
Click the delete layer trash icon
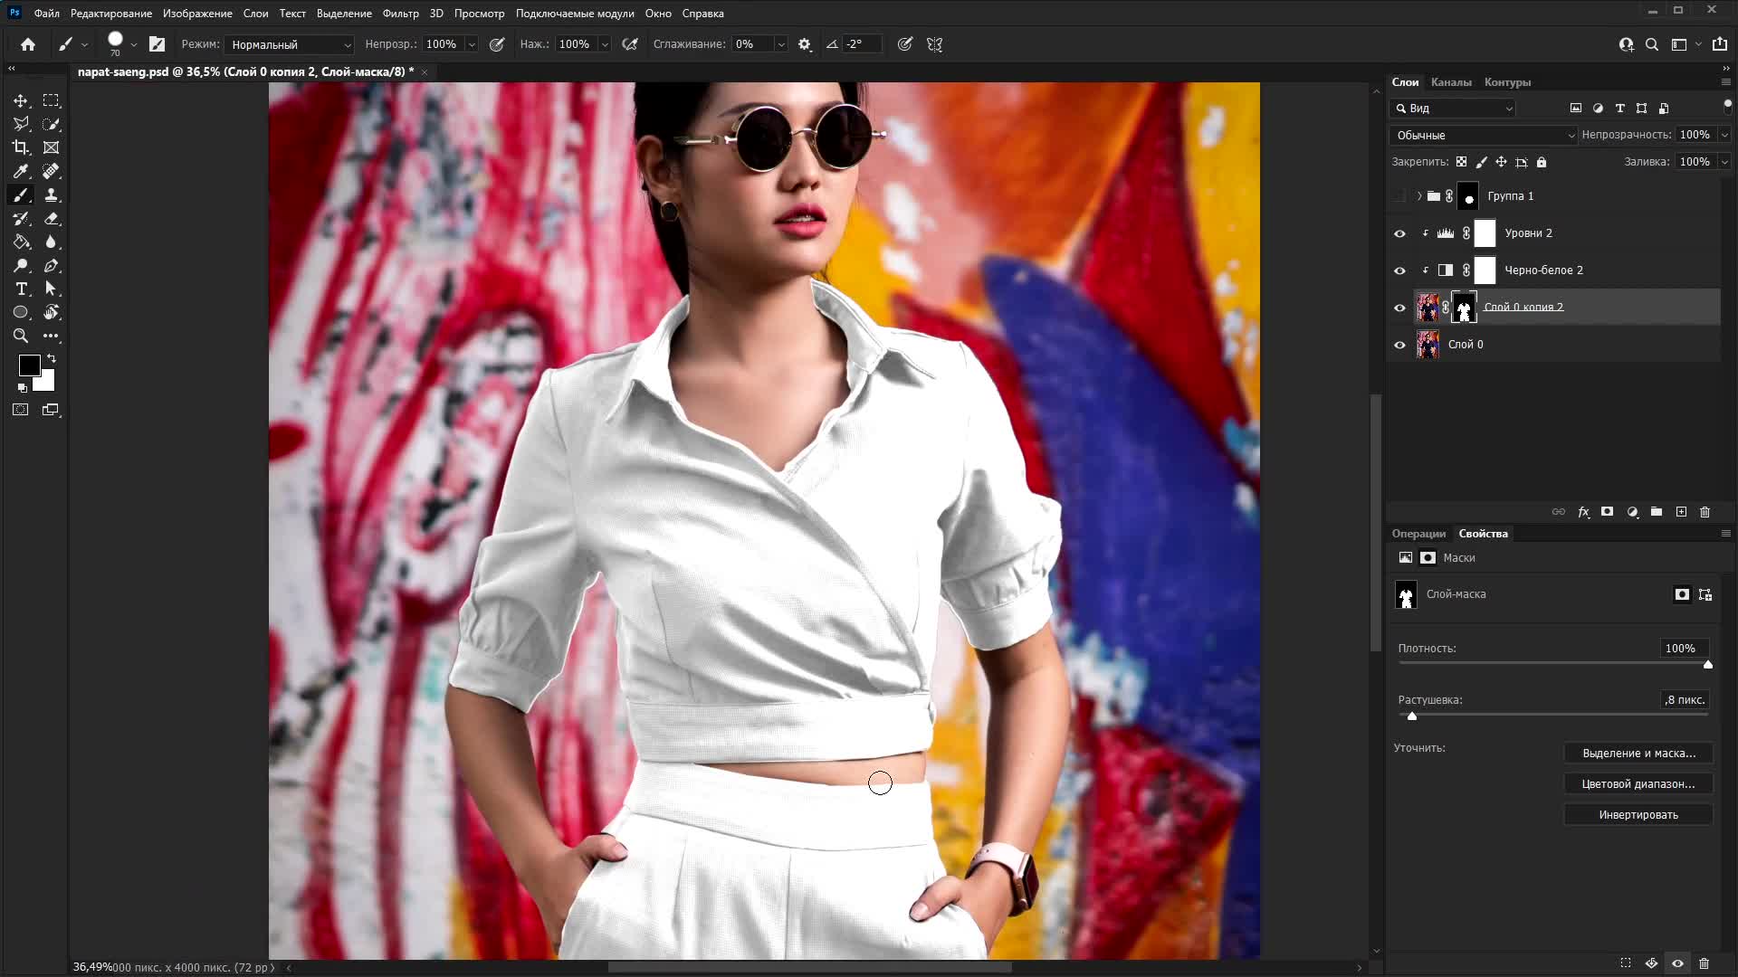click(x=1705, y=512)
